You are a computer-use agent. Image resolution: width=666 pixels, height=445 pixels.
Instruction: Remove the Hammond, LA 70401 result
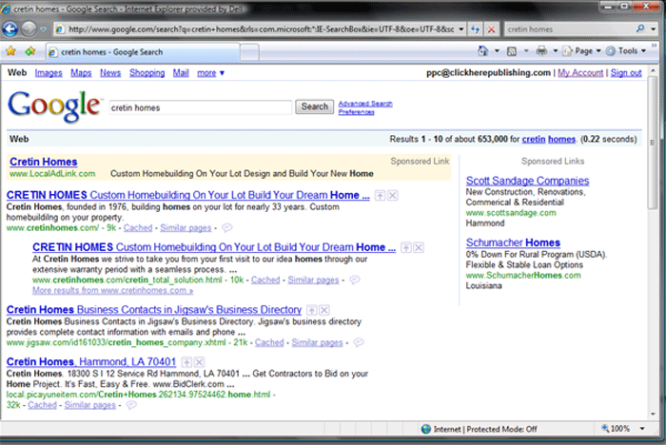coord(199,362)
